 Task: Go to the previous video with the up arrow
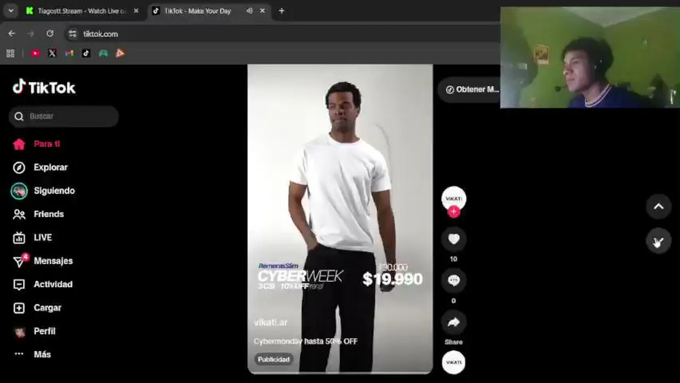pos(658,207)
